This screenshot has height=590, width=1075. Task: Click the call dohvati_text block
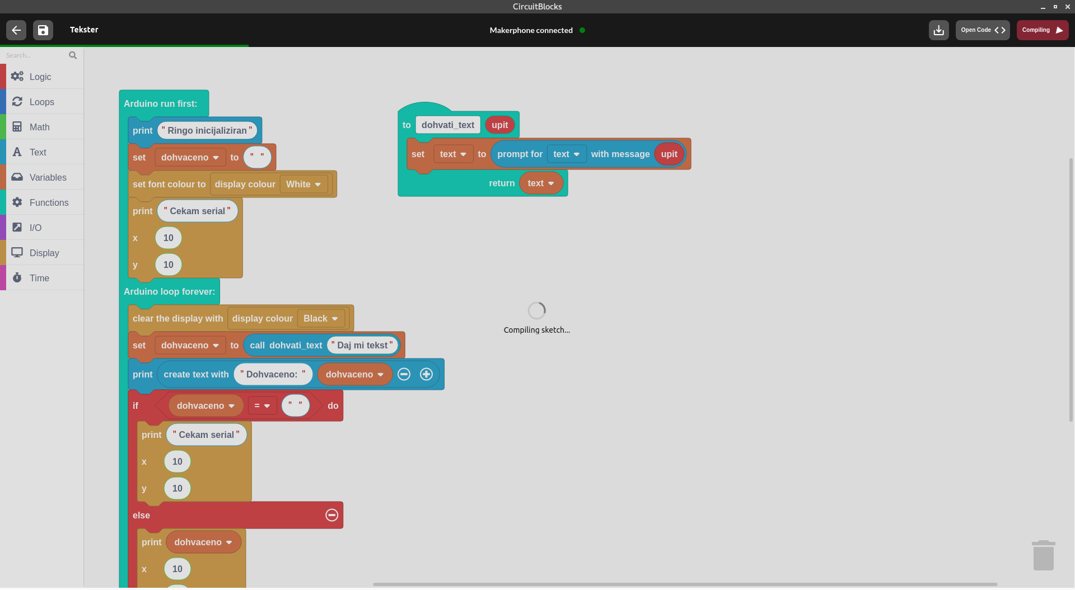click(286, 346)
